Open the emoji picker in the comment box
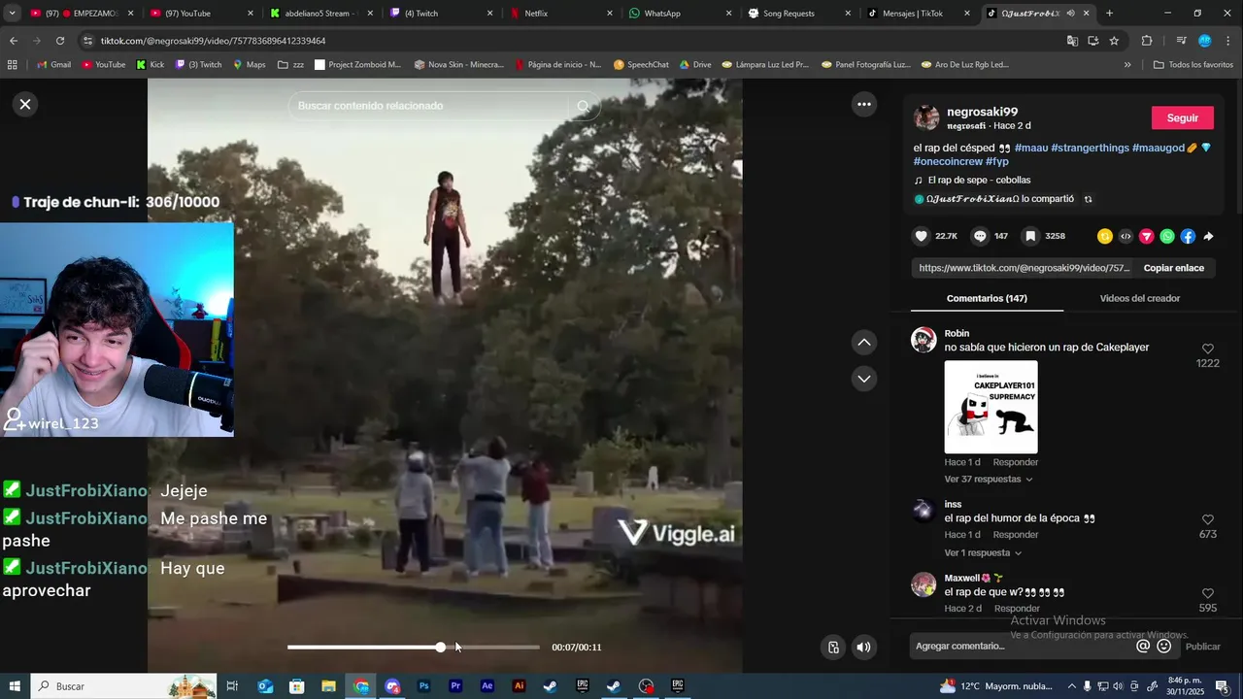Viewport: 1243px width, 699px height. (1164, 646)
